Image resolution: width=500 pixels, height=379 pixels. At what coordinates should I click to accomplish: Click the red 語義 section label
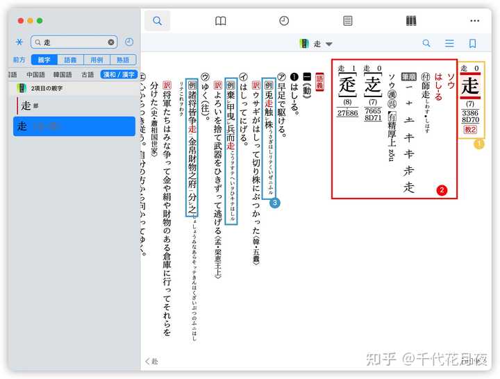319,82
